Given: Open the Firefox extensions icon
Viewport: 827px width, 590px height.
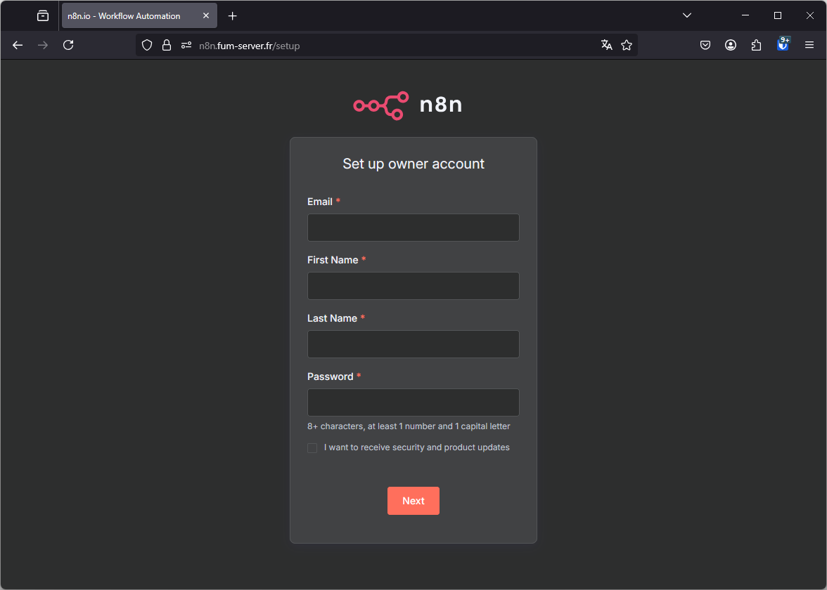Looking at the screenshot, I should (756, 45).
